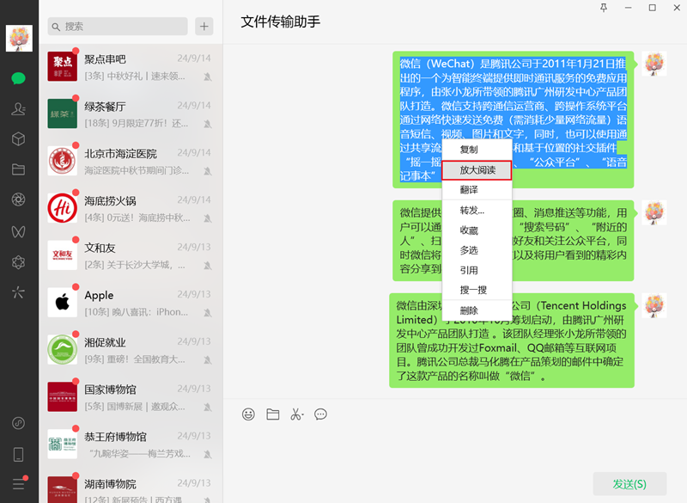687x503 pixels.
Task: Open Chat Files from the sidebar
Action: (x=19, y=169)
